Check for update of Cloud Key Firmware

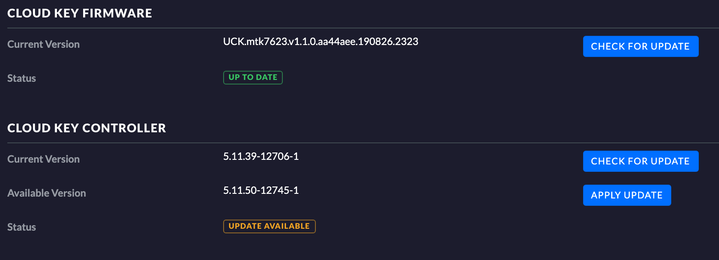click(x=640, y=46)
